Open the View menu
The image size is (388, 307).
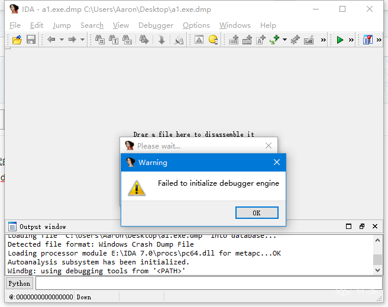click(121, 25)
